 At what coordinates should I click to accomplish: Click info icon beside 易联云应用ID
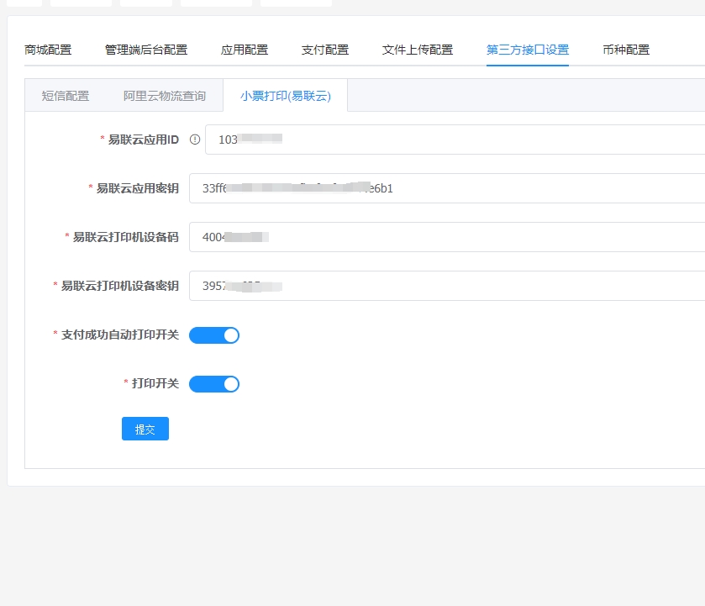pos(195,140)
